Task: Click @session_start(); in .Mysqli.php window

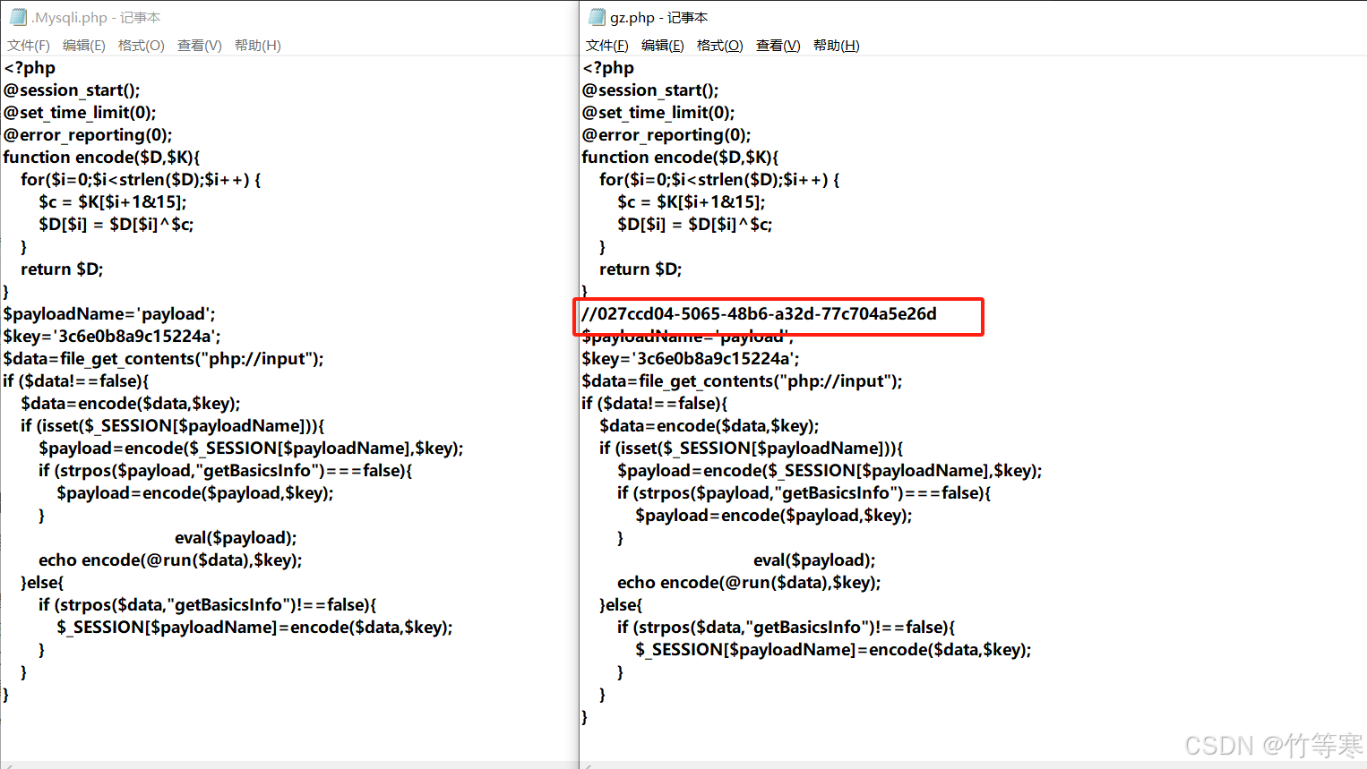Action: (72, 90)
